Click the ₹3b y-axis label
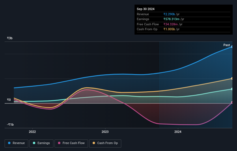The image size is (237, 151). tap(10, 38)
